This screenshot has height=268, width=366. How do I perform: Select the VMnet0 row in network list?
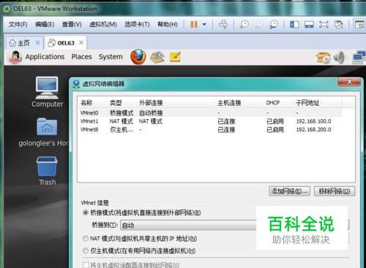point(211,112)
